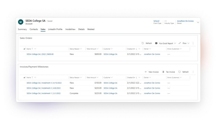216x121 pixels.
Task: Open Invoices section more commands ellipsis
Action: 193,72
